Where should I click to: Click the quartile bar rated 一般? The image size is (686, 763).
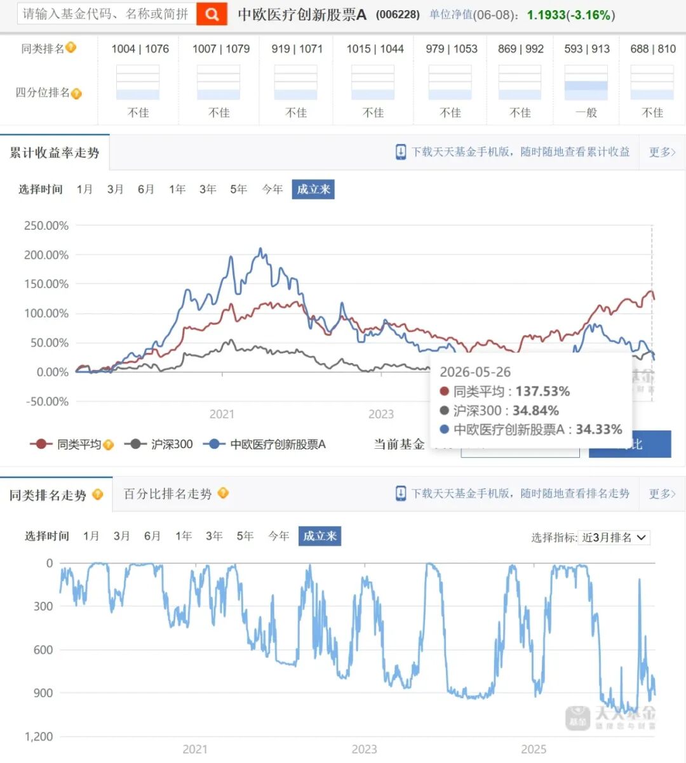[x=586, y=83]
